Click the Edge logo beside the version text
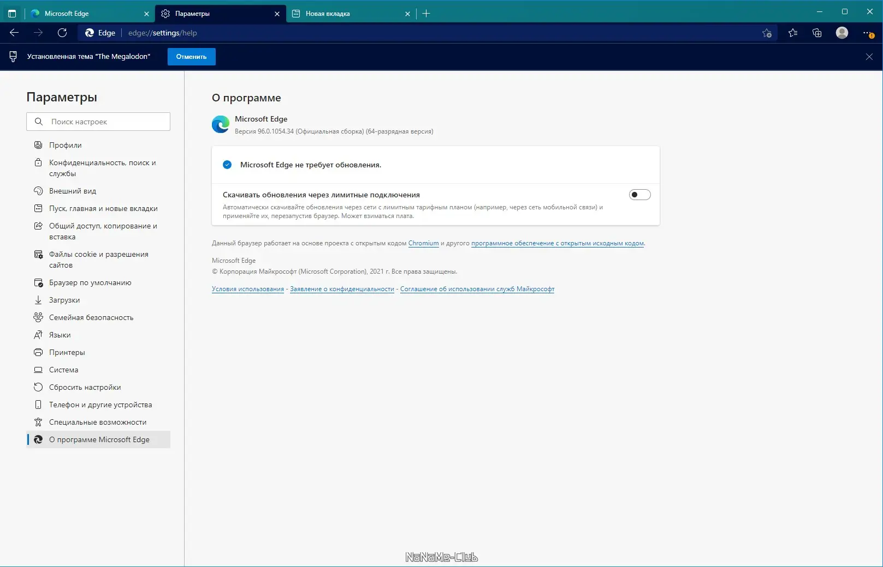The width and height of the screenshot is (883, 567). 221,125
